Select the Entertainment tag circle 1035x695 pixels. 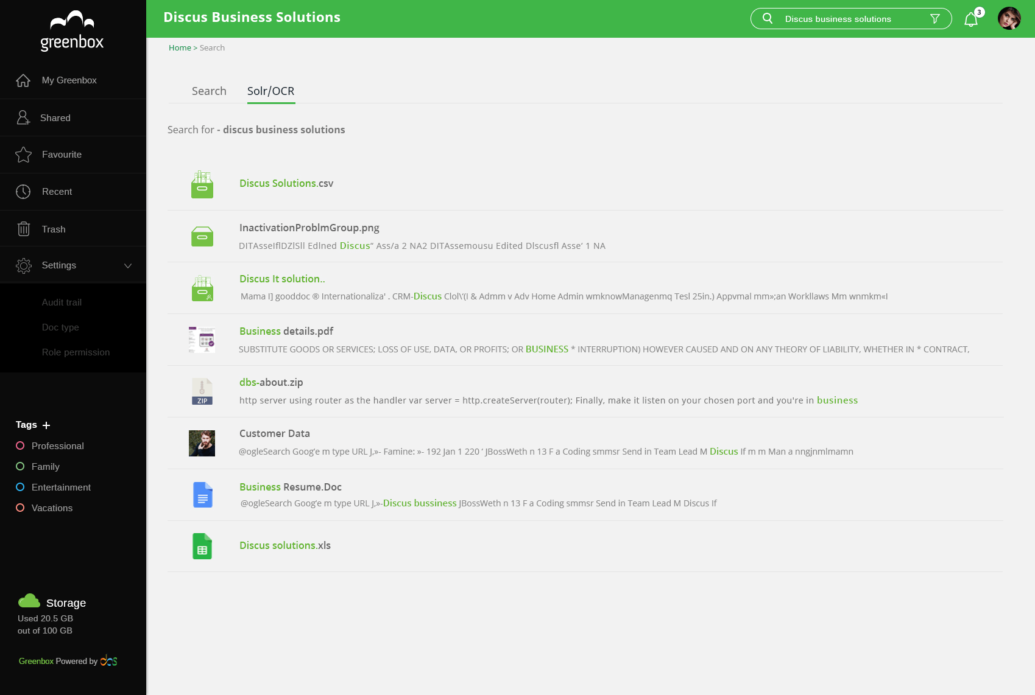click(20, 487)
